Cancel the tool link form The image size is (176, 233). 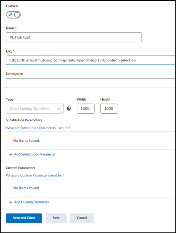point(82,218)
